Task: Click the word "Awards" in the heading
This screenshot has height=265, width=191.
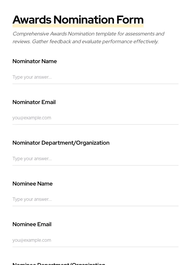Action: (32, 20)
